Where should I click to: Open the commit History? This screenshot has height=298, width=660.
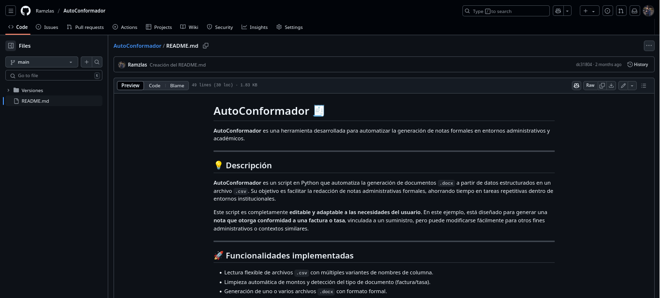637,64
